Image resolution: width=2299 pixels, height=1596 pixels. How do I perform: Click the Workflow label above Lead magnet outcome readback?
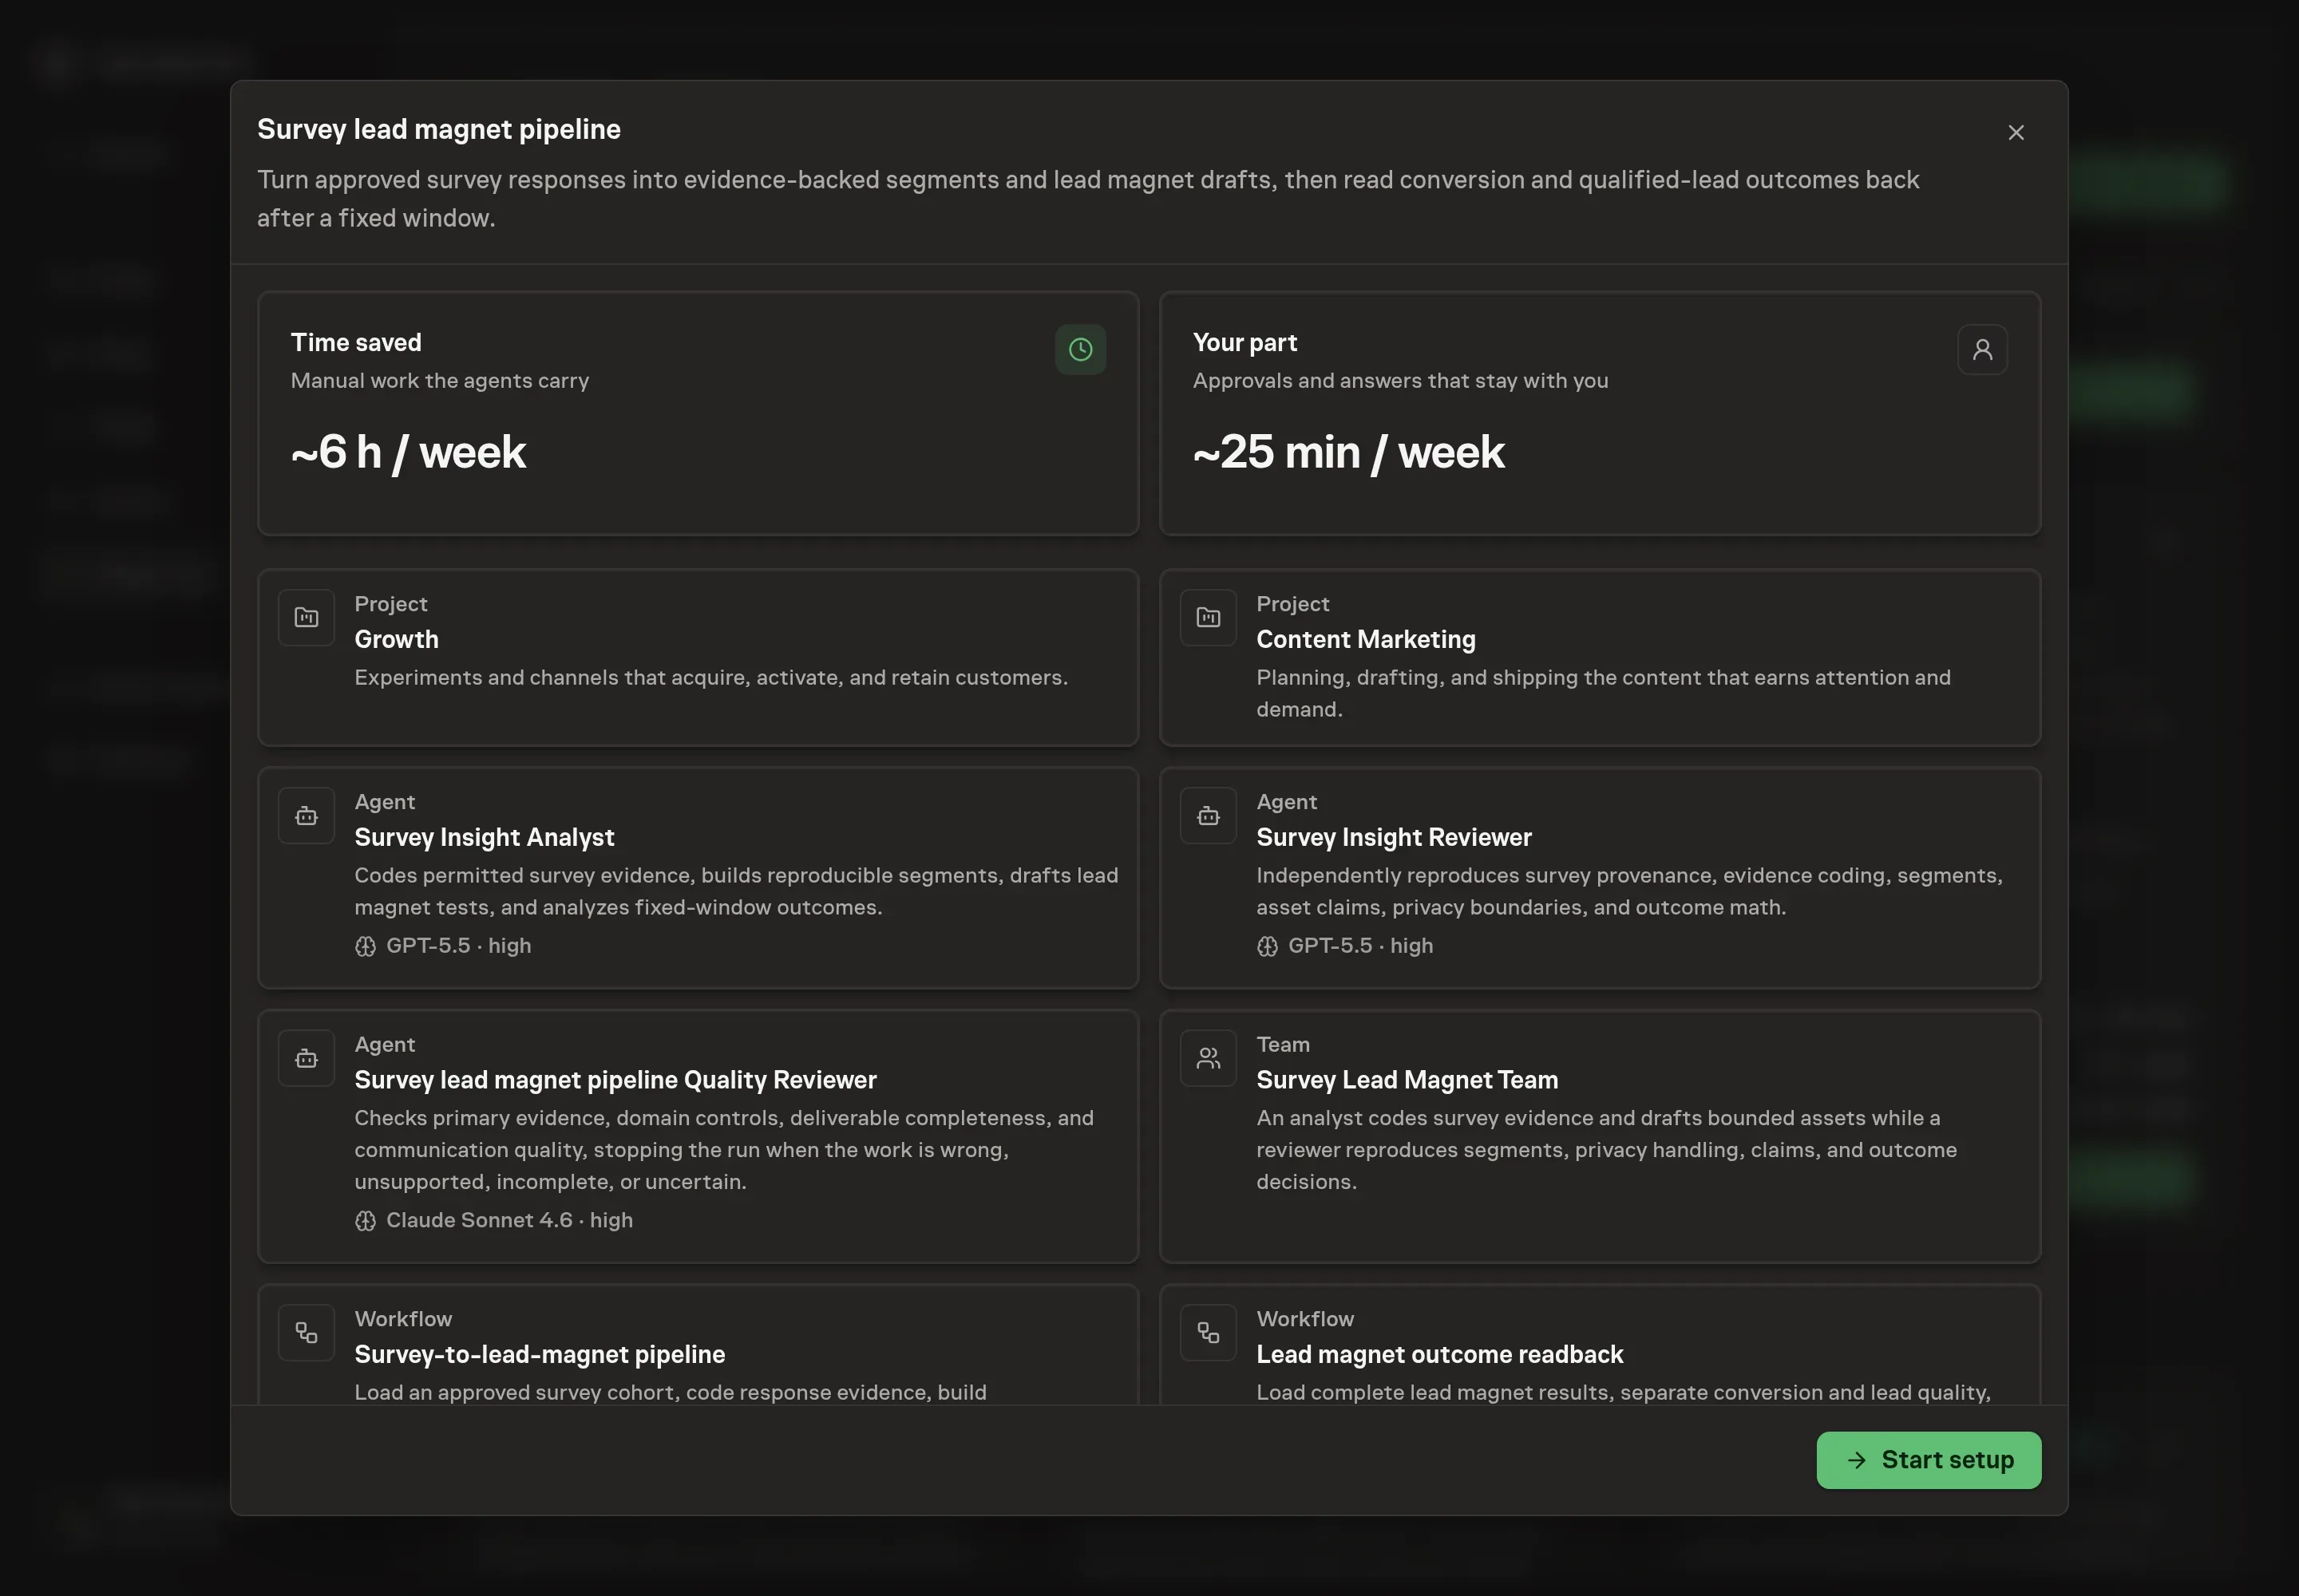click(x=1304, y=1319)
